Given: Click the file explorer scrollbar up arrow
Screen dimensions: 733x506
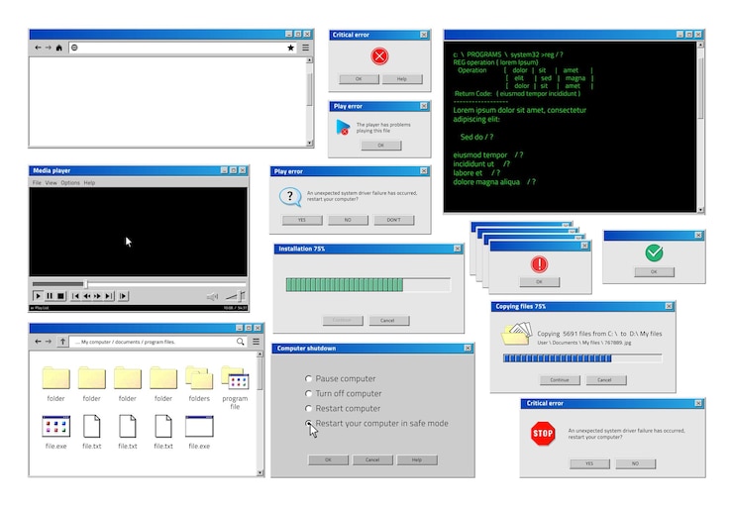Looking at the screenshot, I should pos(261,354).
